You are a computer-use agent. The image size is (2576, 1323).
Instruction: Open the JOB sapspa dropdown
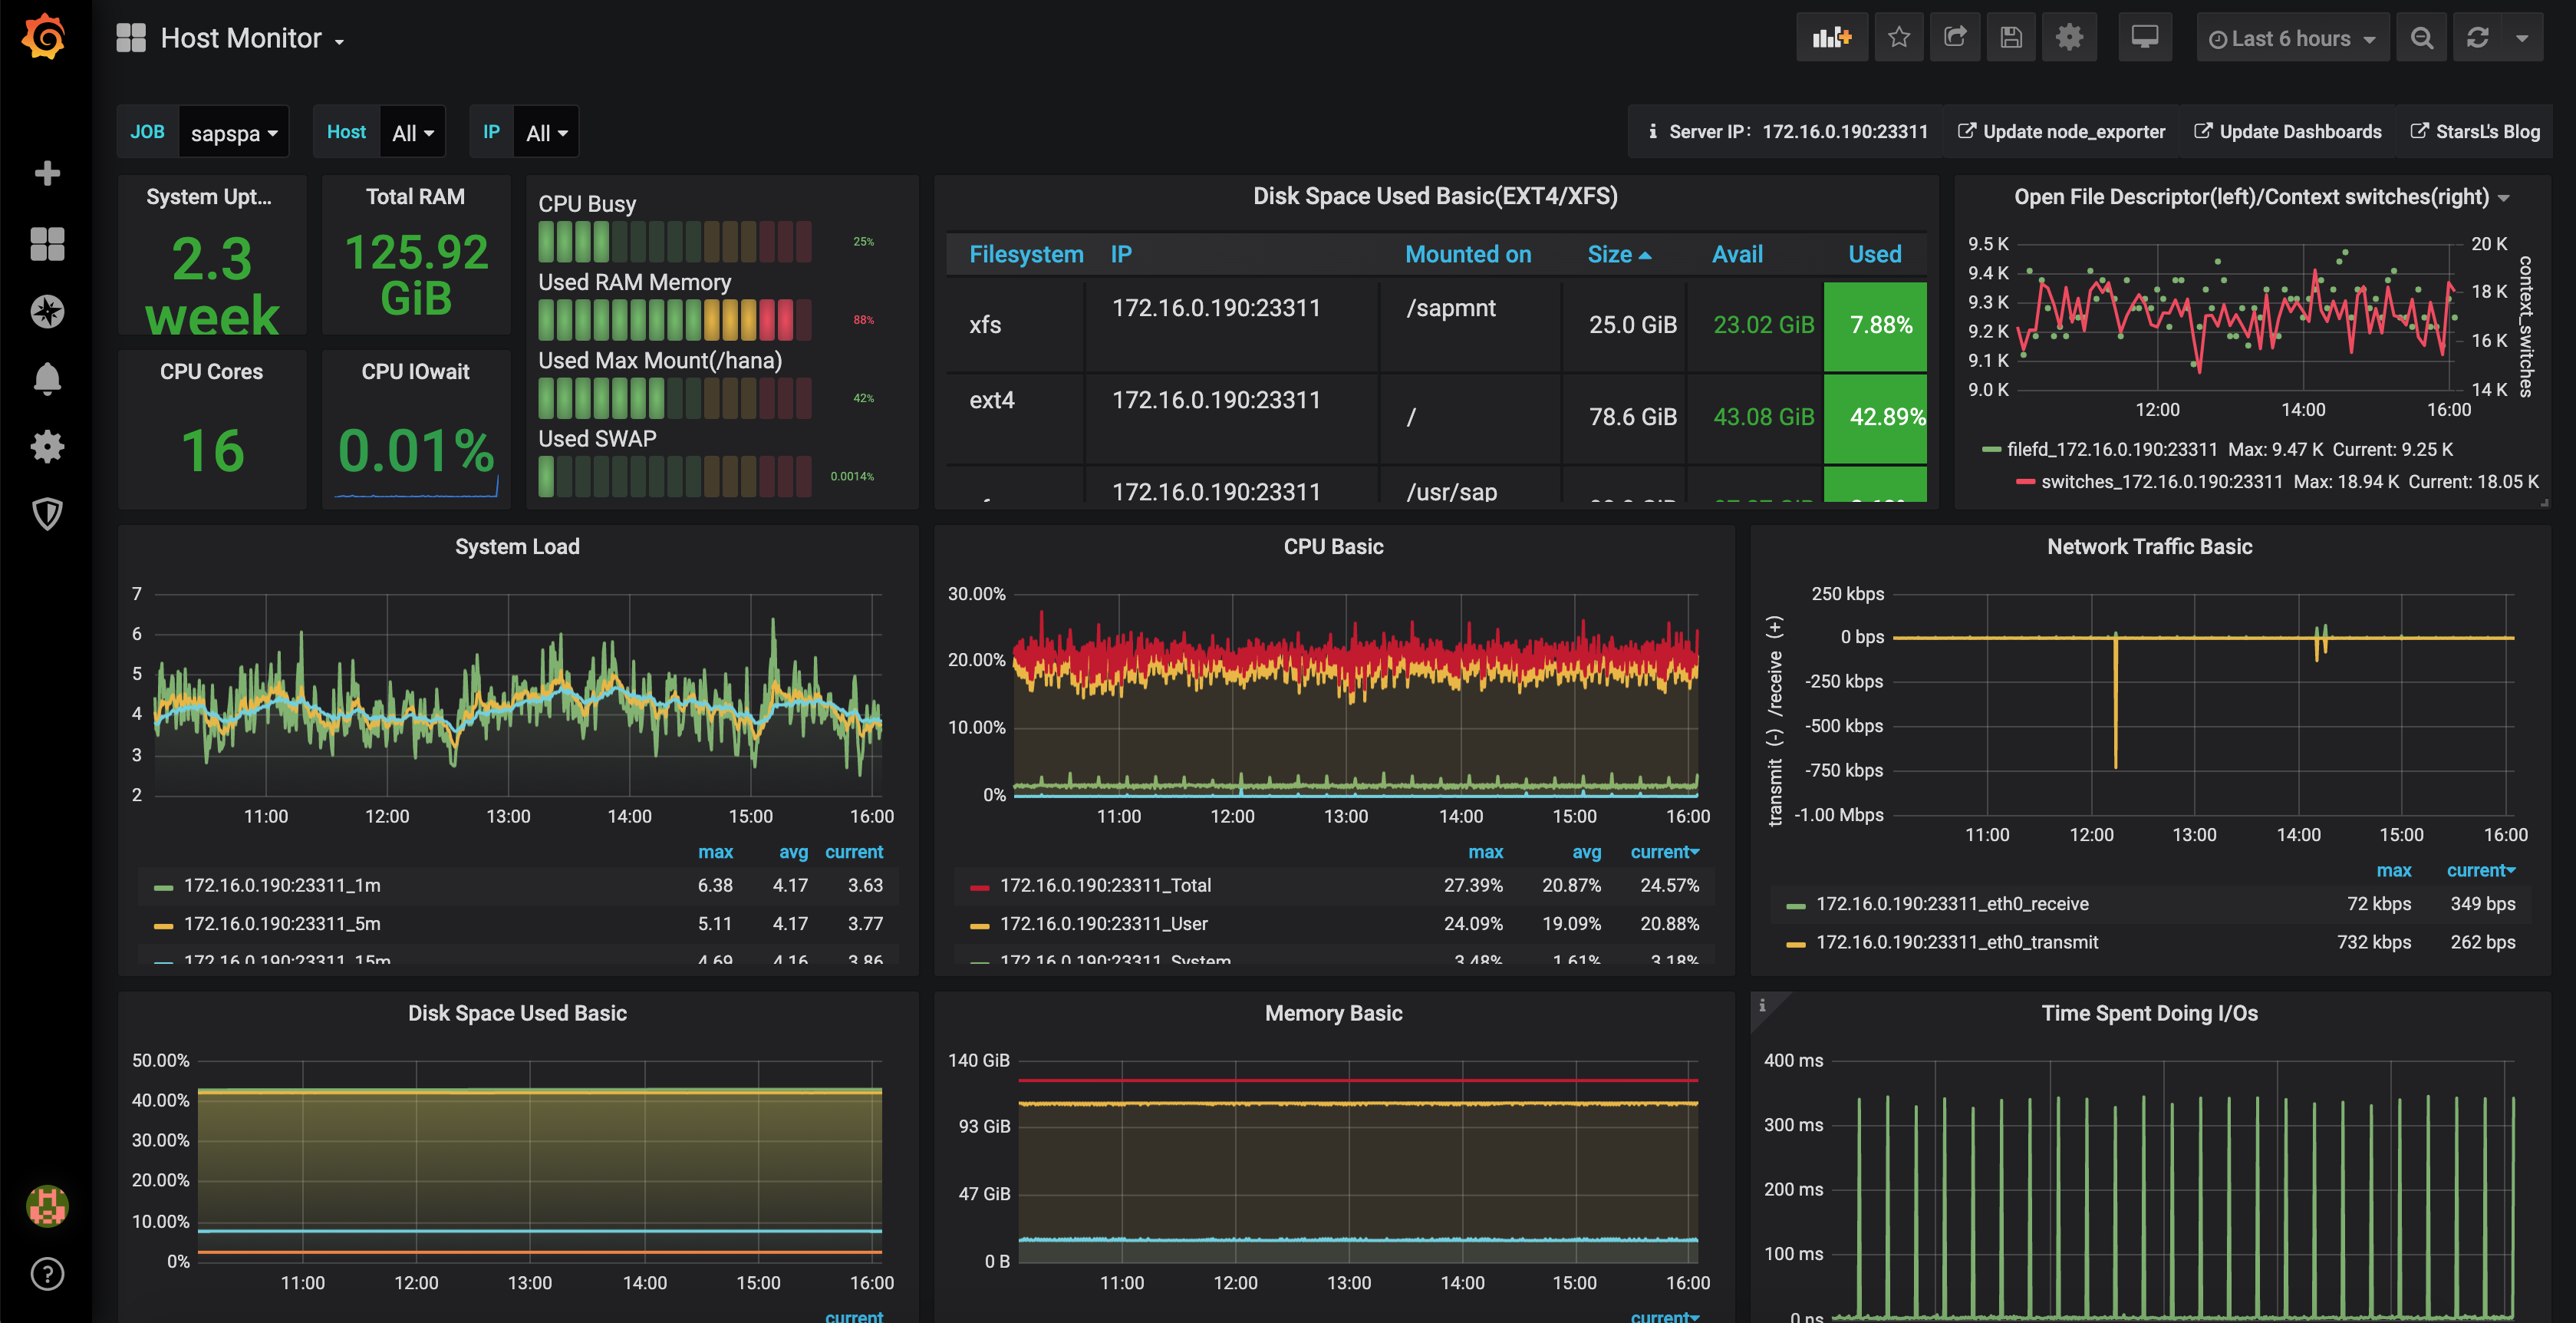click(233, 133)
